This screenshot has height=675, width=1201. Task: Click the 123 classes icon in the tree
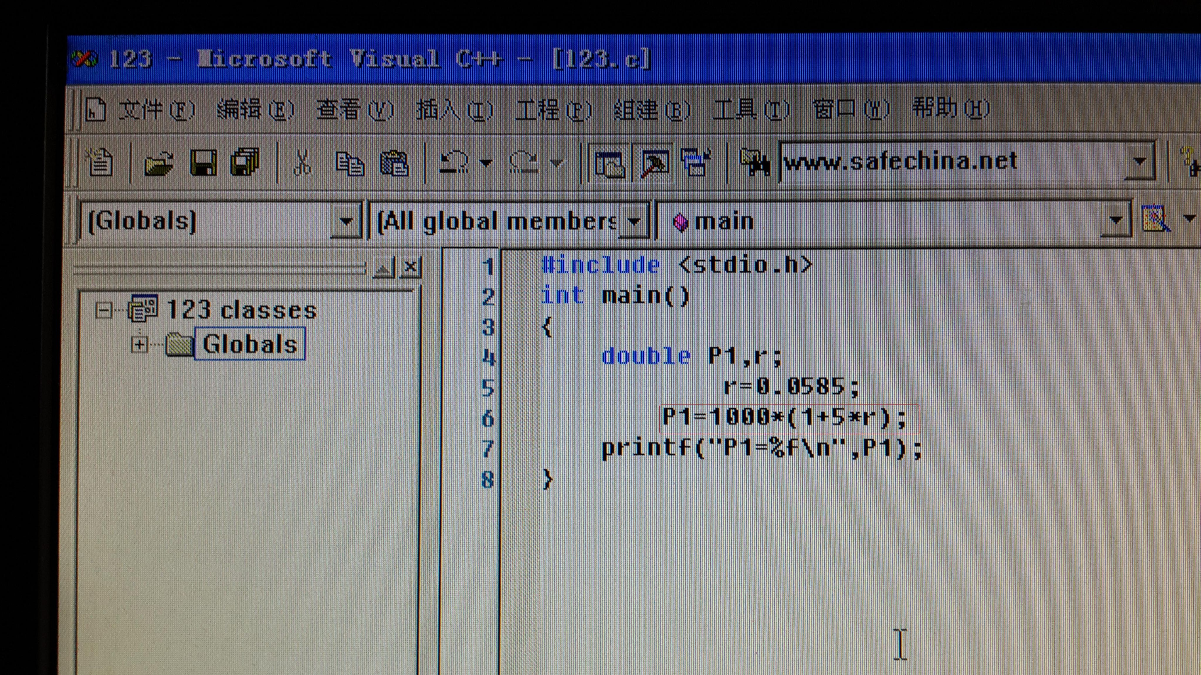(x=143, y=308)
